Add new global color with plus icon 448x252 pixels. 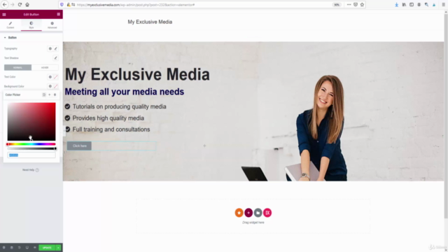tap(50, 94)
